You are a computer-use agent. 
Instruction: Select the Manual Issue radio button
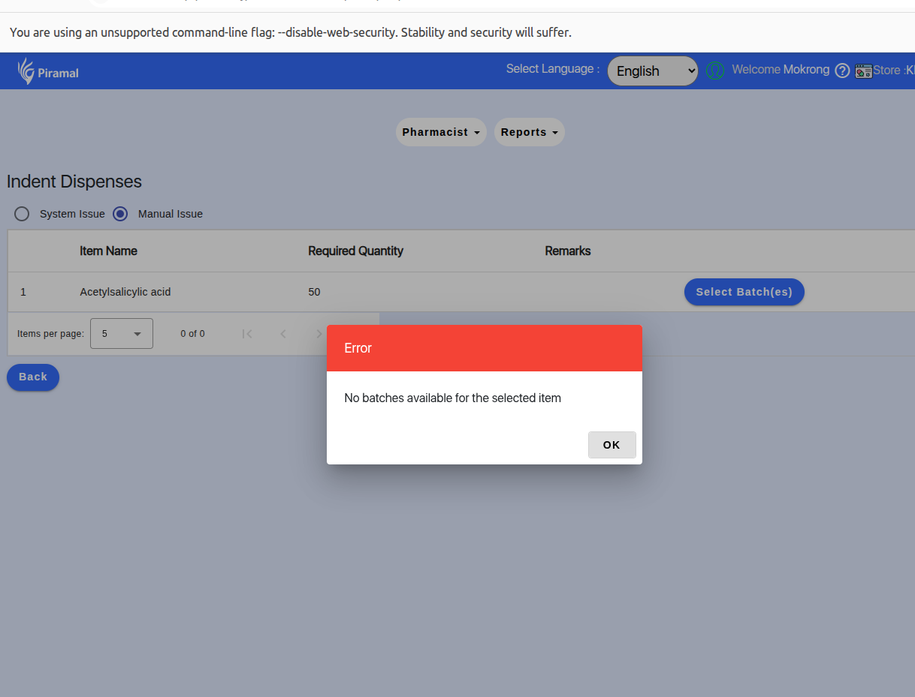pyautogui.click(x=120, y=214)
